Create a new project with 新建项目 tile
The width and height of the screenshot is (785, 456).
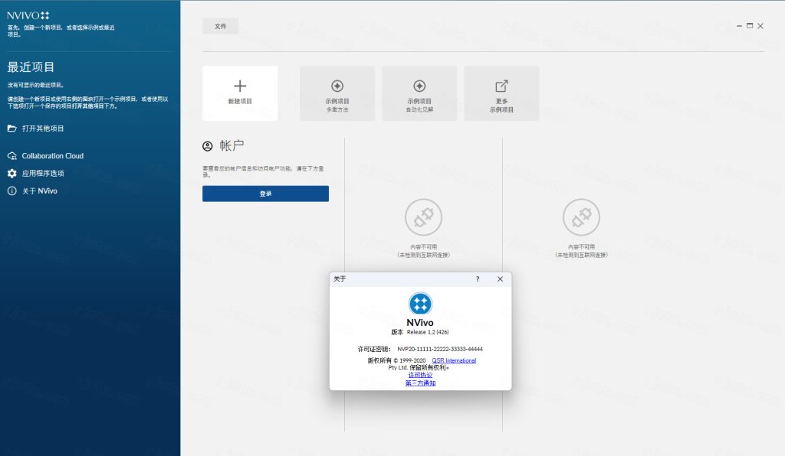[x=240, y=93]
